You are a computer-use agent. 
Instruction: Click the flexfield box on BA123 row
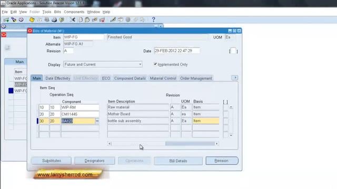click(x=225, y=121)
